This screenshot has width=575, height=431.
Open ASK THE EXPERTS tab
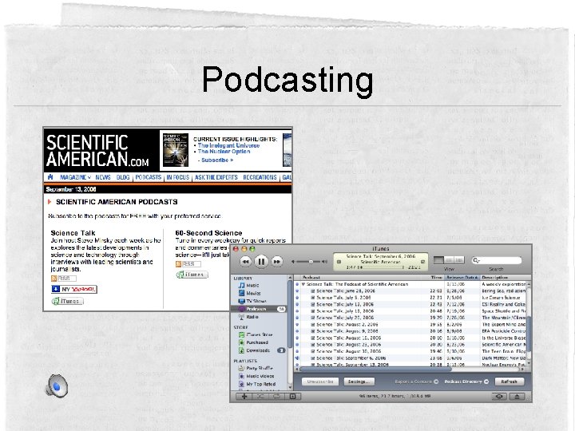(x=216, y=177)
